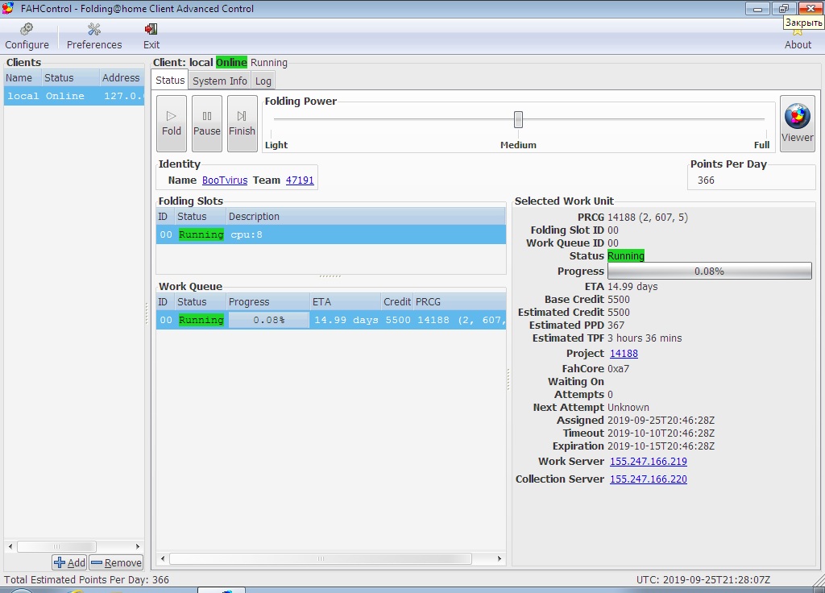Click Total Estimated Points Per Day text
This screenshot has height=593, width=825.
[x=87, y=580]
